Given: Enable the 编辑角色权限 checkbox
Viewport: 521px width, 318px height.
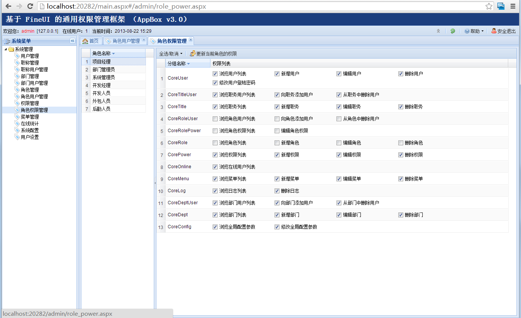Looking at the screenshot, I should [x=277, y=131].
